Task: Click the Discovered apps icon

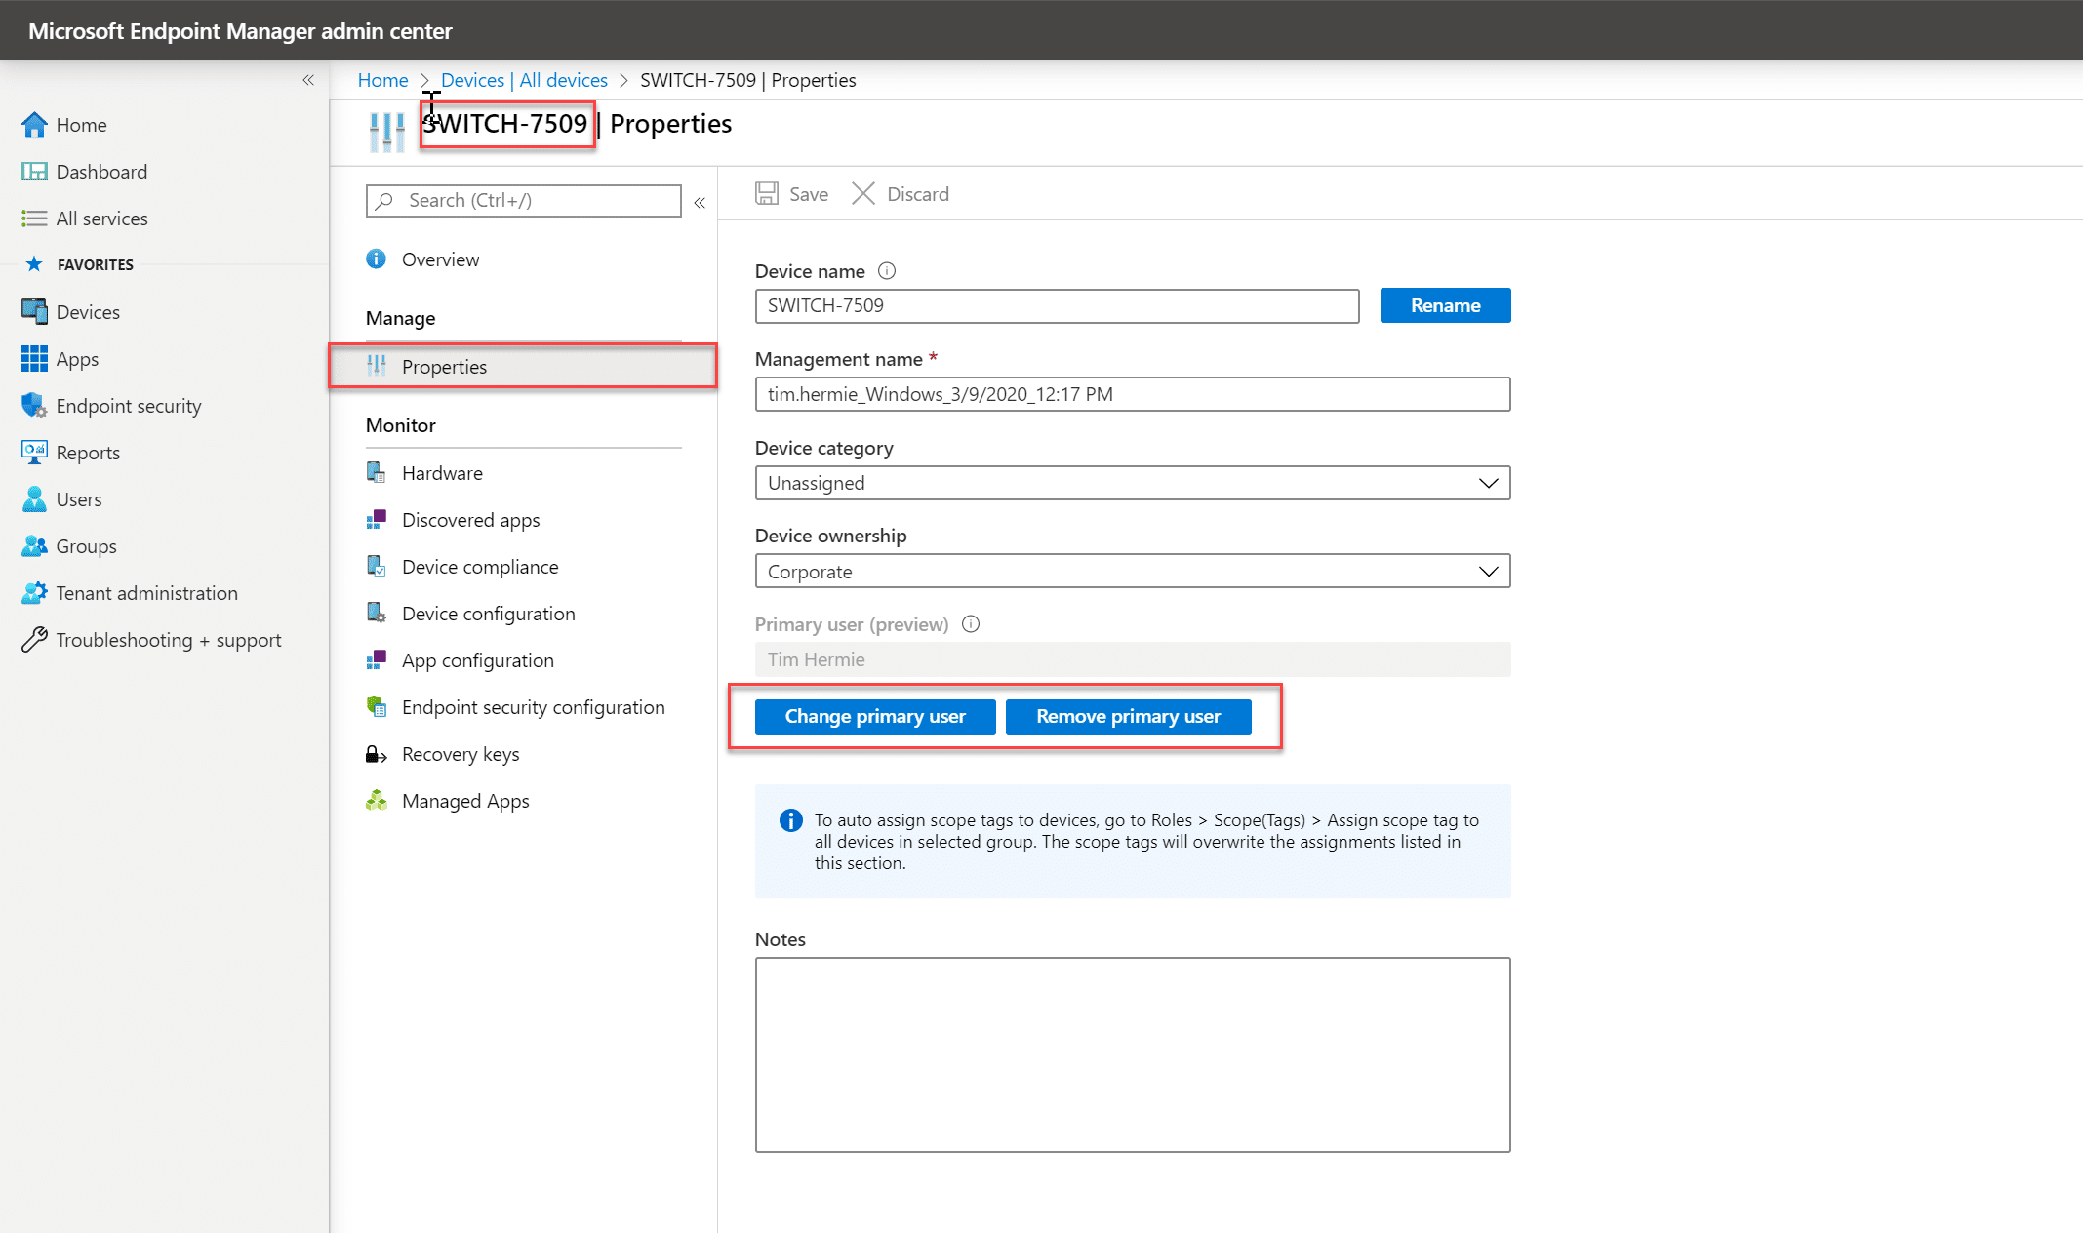Action: coord(376,520)
